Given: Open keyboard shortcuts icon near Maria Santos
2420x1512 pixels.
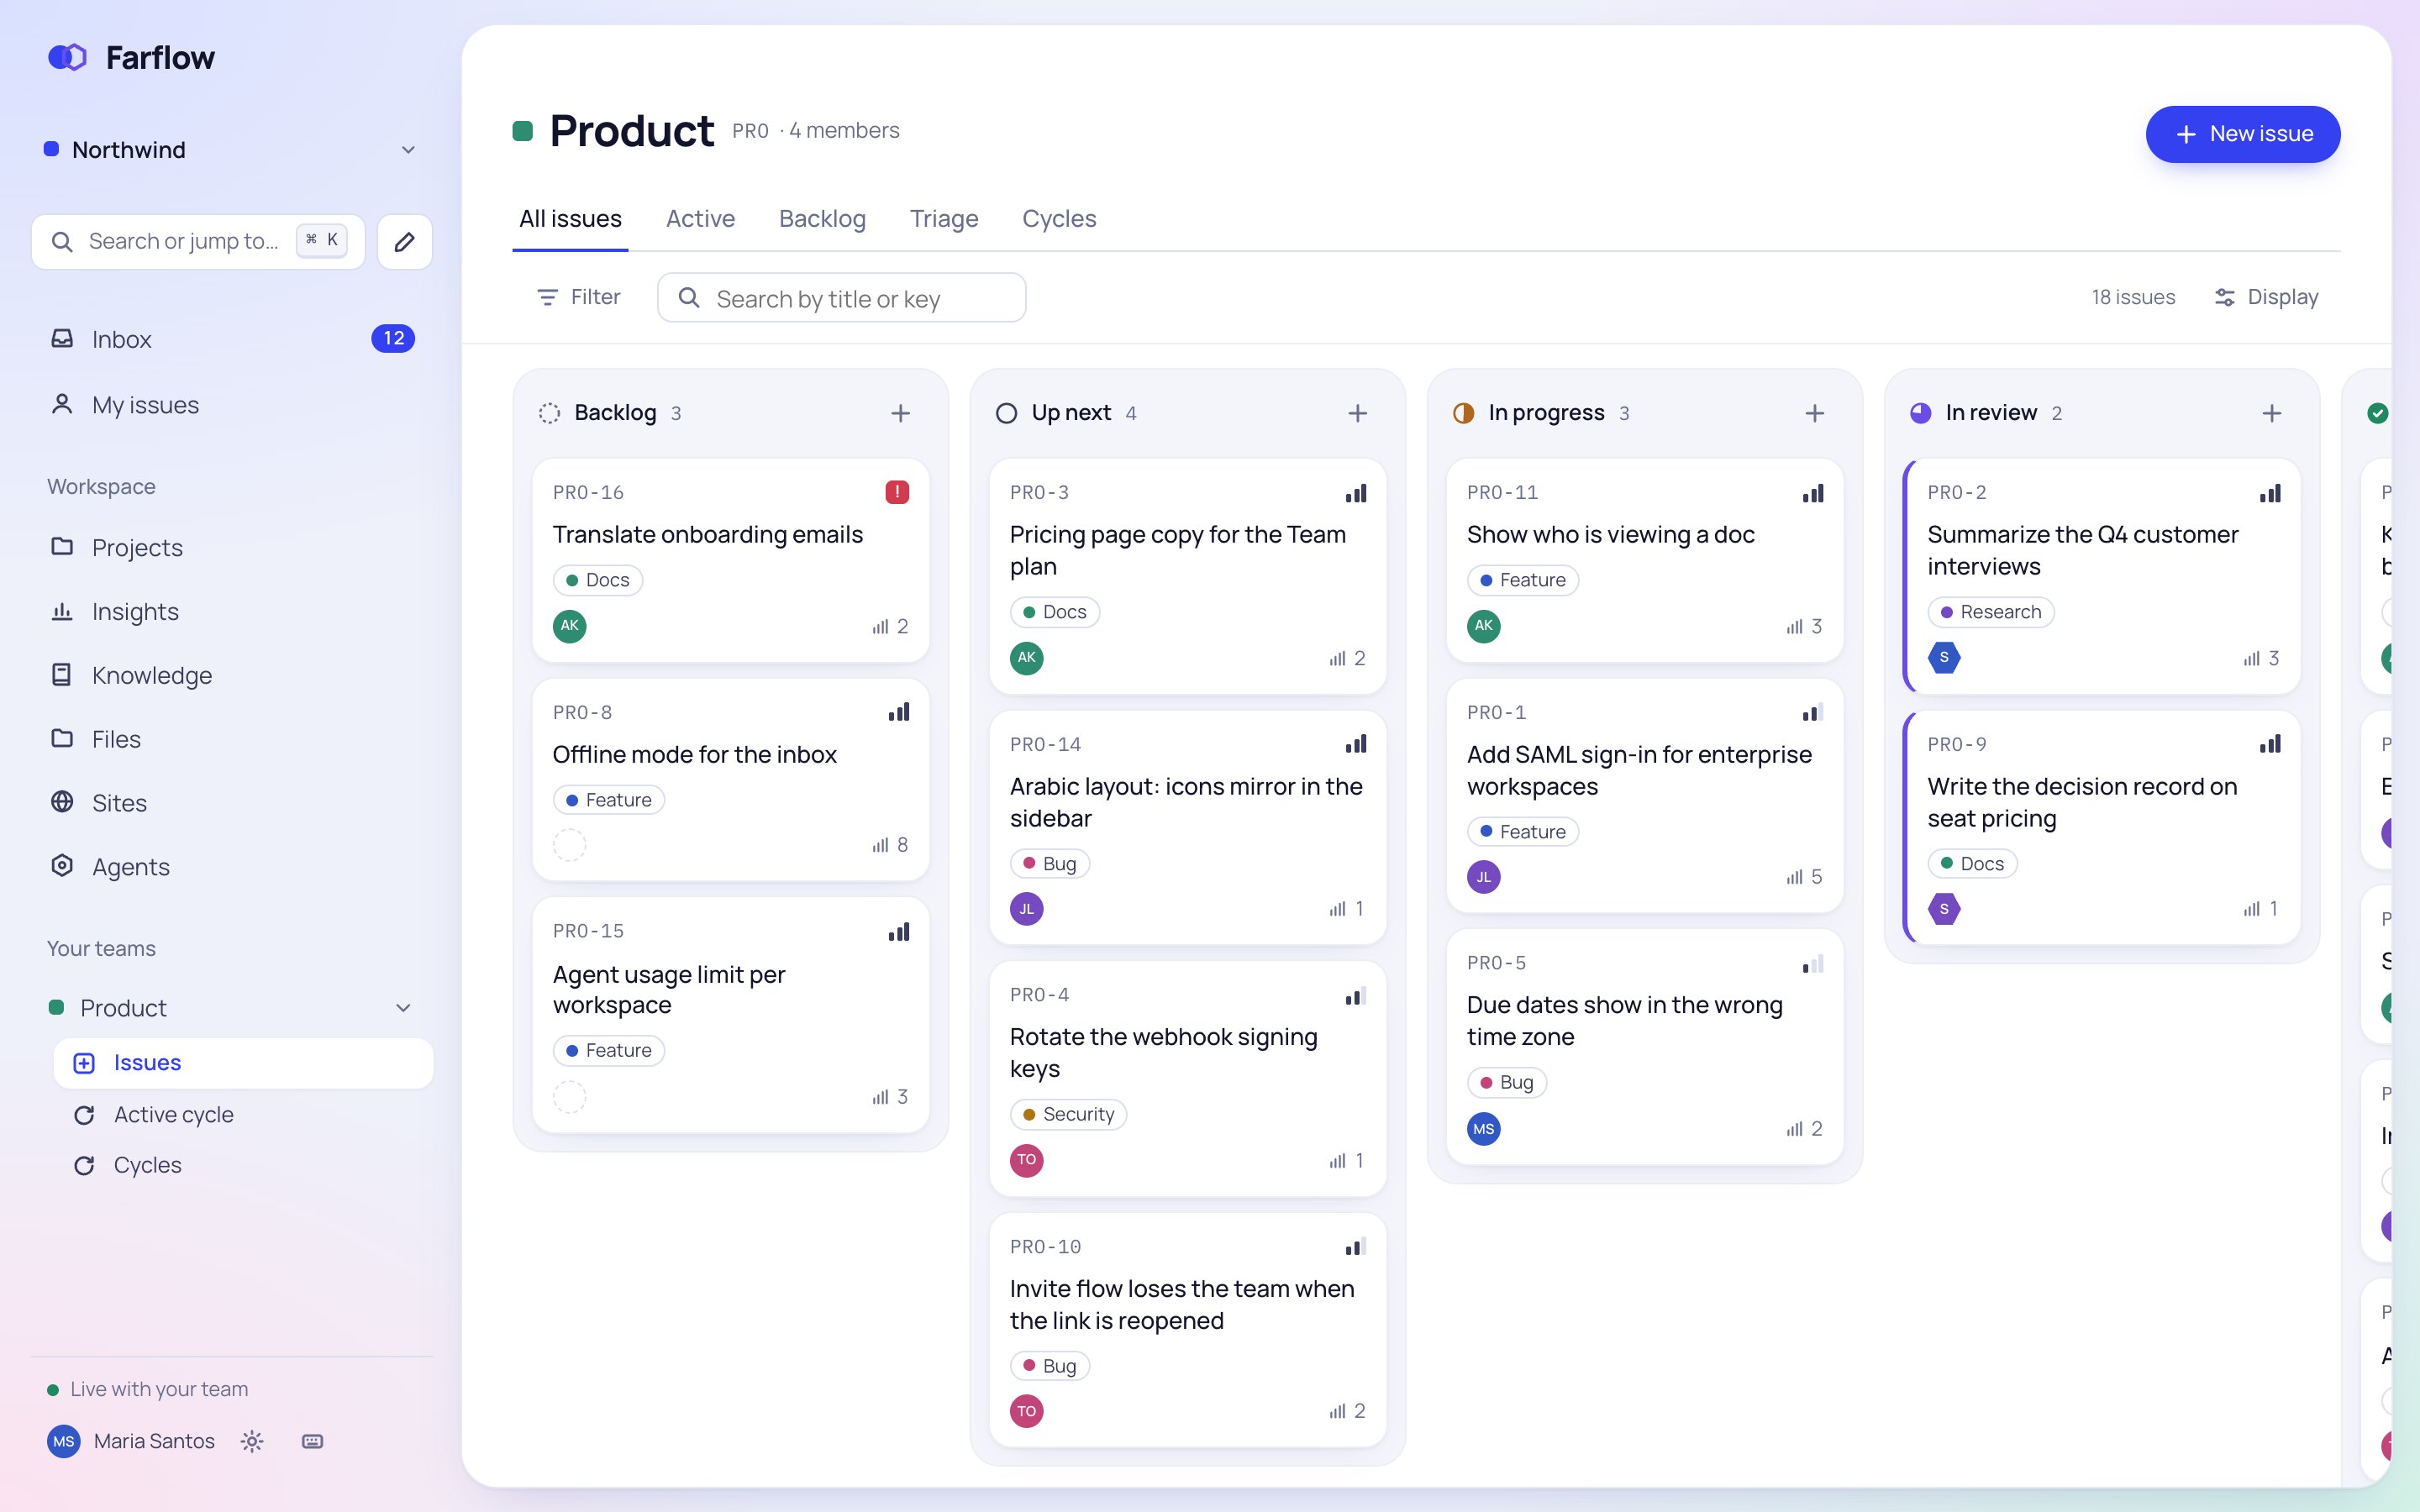Looking at the screenshot, I should pos(312,1441).
